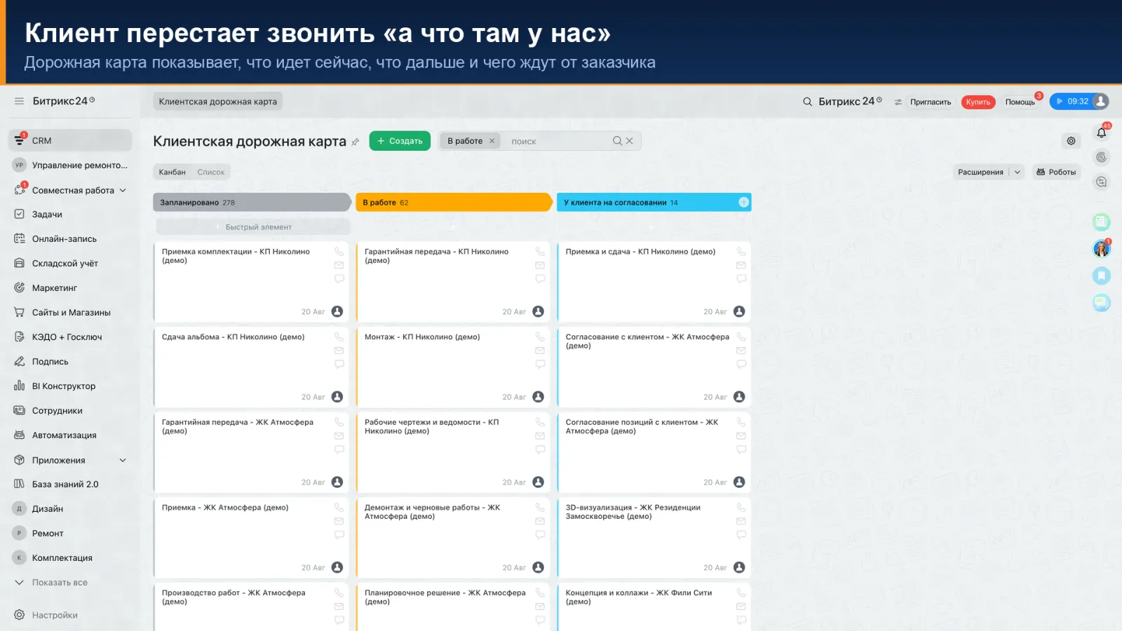Open Помощь in the top bar

click(x=1020, y=102)
